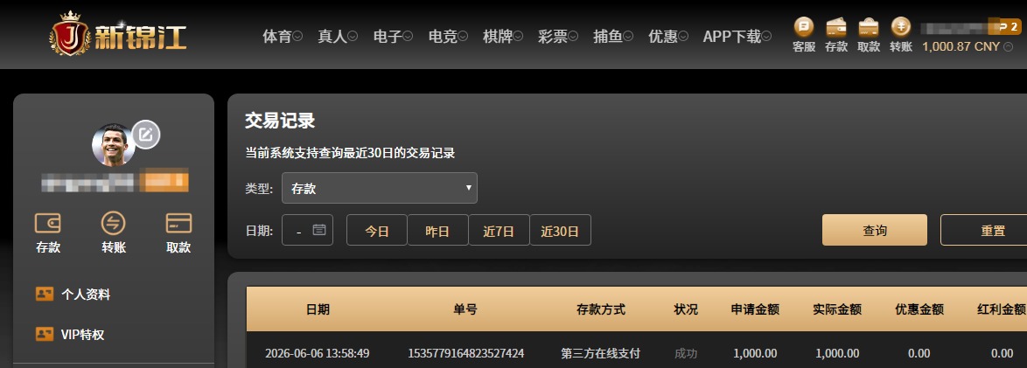Open the 类型 存款 type dropdown
Image resolution: width=1027 pixels, height=368 pixels.
[x=380, y=188]
